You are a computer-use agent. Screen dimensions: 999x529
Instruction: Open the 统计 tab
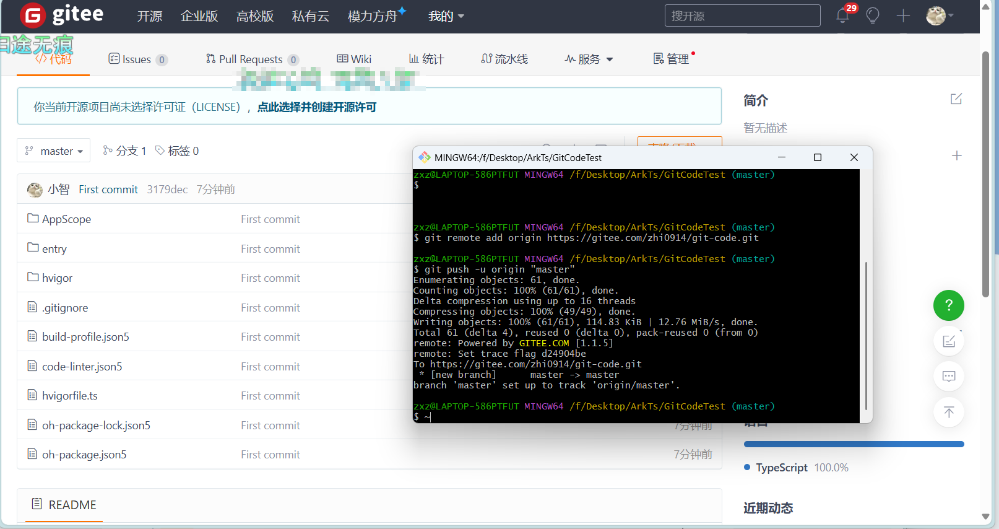tap(426, 59)
